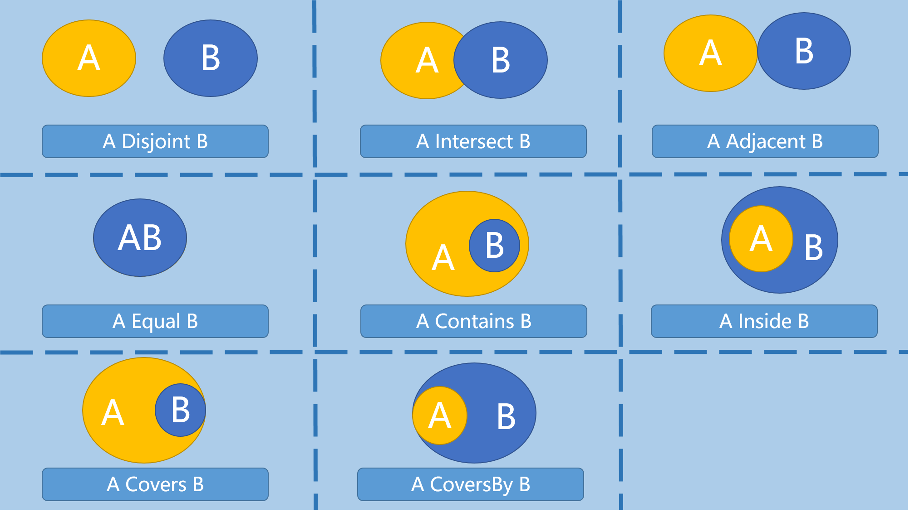Select the A Covers B label
Screen dimensions: 910x512
point(155,484)
